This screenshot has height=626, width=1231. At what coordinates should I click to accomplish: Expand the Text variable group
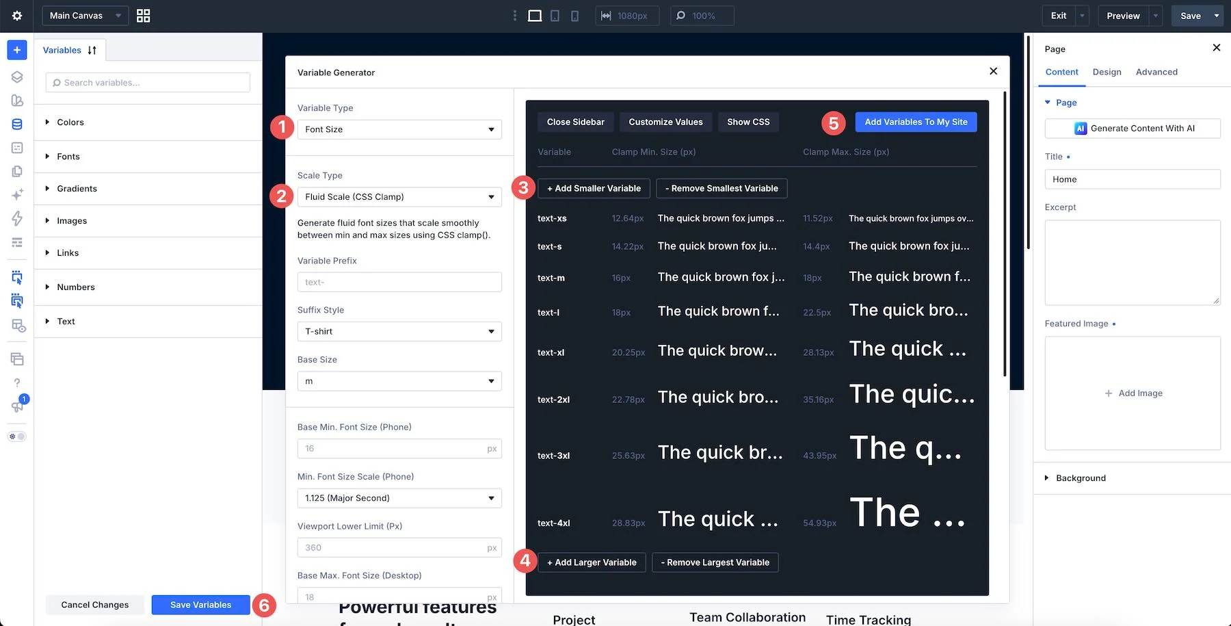148,322
